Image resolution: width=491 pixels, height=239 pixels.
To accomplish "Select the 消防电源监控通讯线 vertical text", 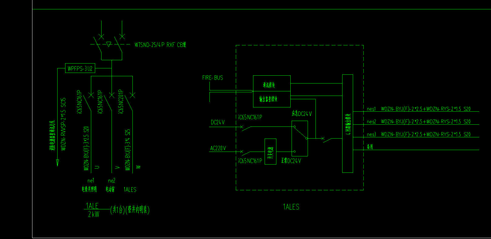I will tap(52, 135).
